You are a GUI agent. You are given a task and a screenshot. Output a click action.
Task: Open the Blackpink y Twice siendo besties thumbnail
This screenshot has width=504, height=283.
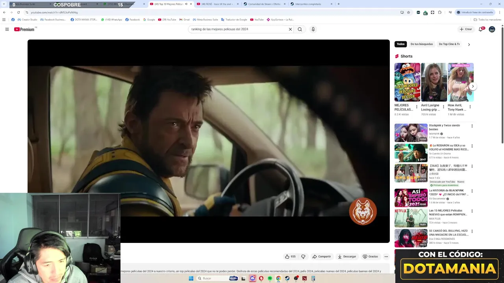411,133
